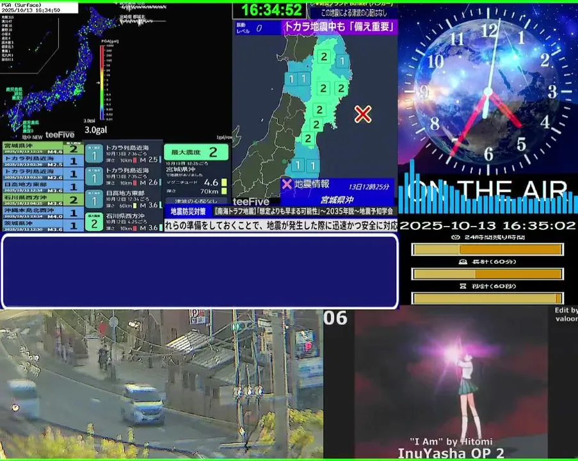578x461 pixels.
Task: Click the red X epicenter marker on map
Action: pyautogui.click(x=363, y=114)
